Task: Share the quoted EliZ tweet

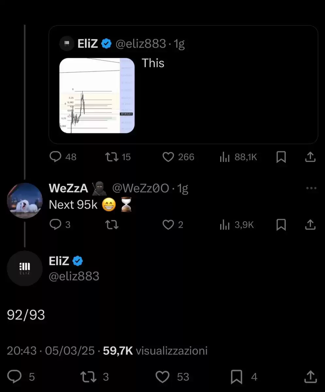Action: click(x=310, y=157)
